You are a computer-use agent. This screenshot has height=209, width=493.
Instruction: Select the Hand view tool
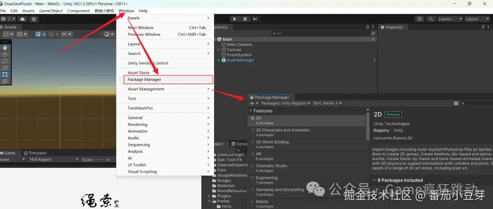[x=5, y=47]
